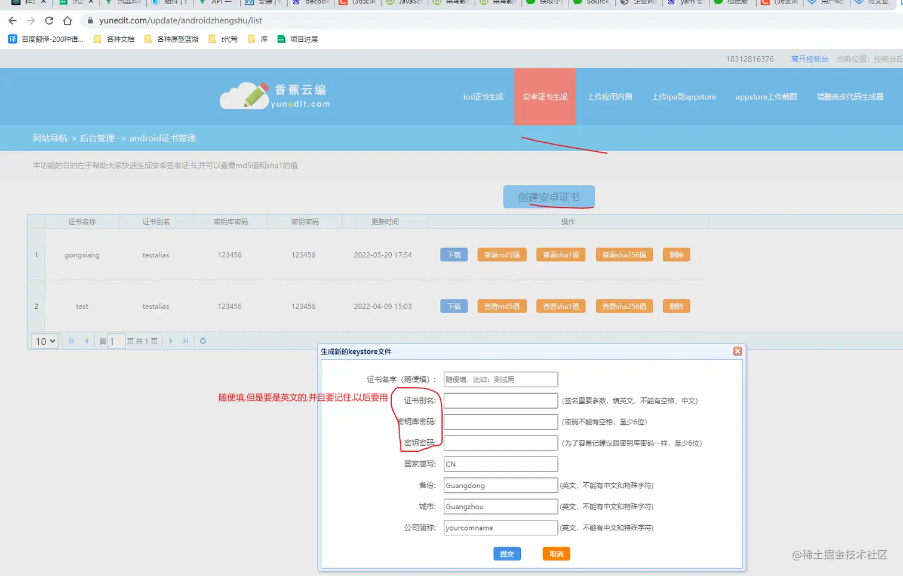View sha256 value for test certificate
Screen dimensions: 903x576
(624, 307)
